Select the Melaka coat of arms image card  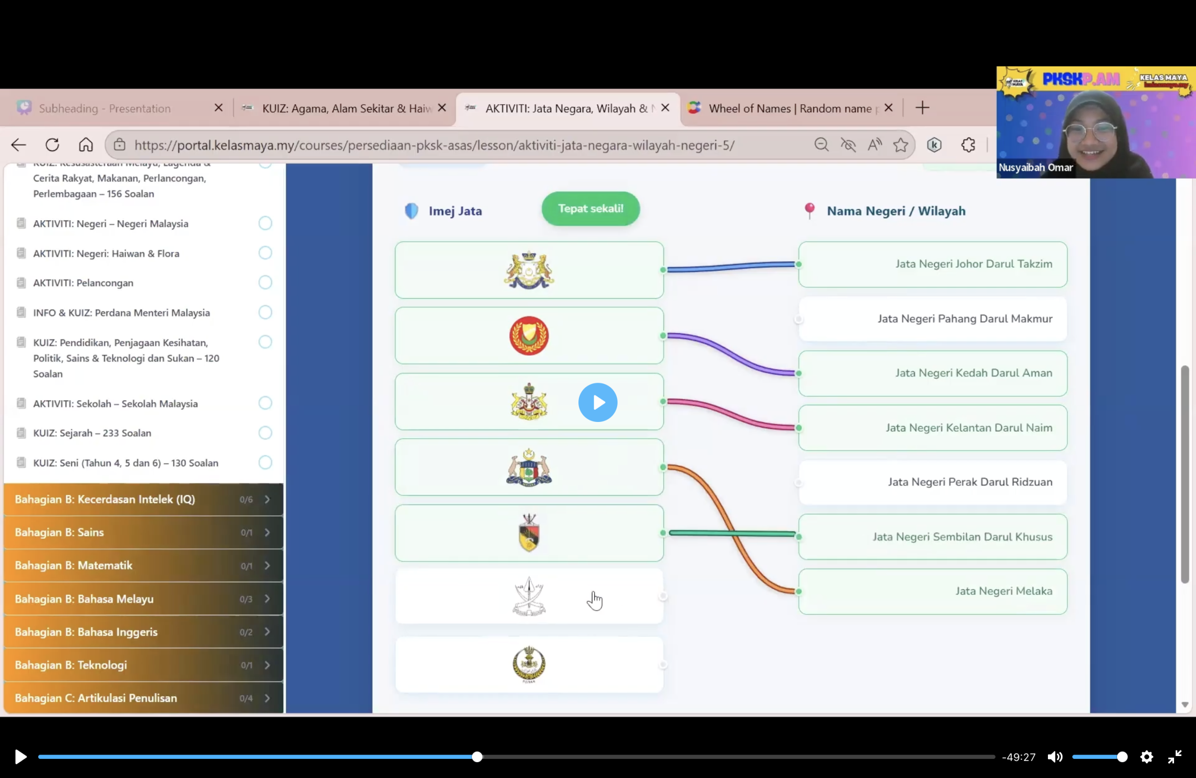[x=529, y=467]
